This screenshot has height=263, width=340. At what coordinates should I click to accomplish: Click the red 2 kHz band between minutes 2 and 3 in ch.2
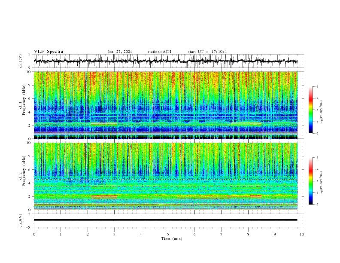coord(103,196)
